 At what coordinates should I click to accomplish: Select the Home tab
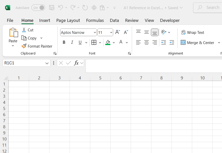28,21
